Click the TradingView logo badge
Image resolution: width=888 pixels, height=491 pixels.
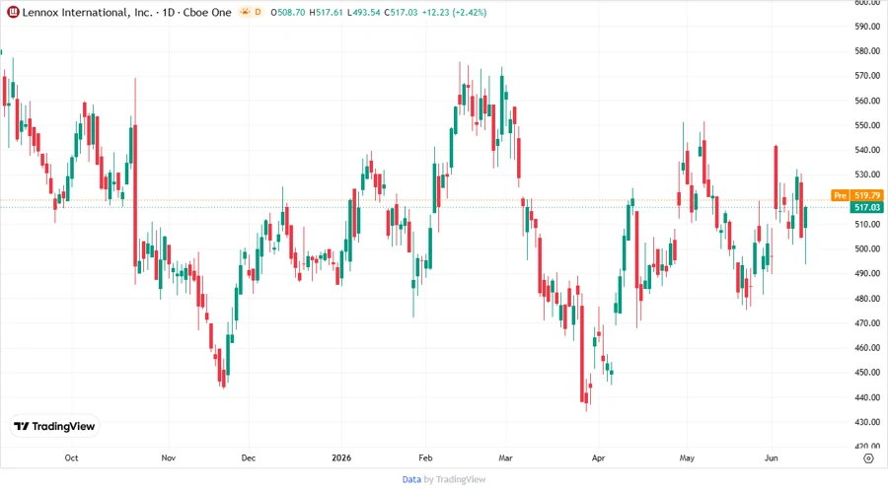point(54,426)
